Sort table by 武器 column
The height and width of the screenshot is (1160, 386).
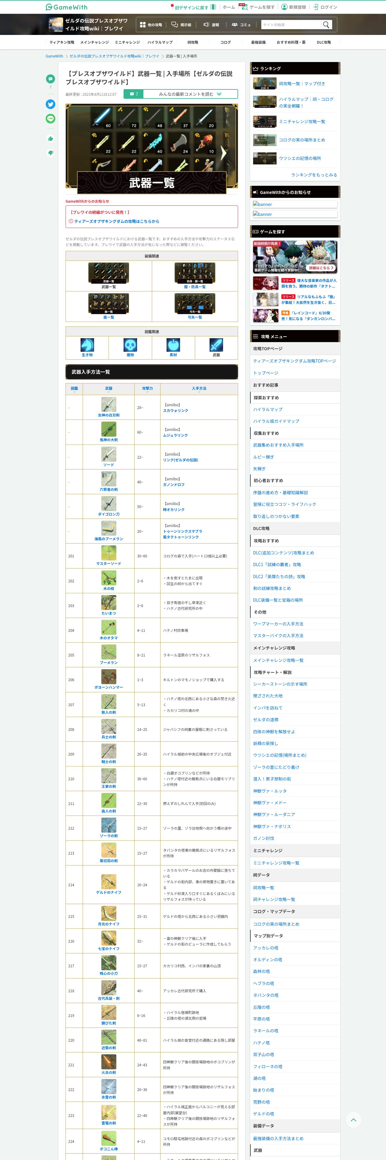click(109, 388)
